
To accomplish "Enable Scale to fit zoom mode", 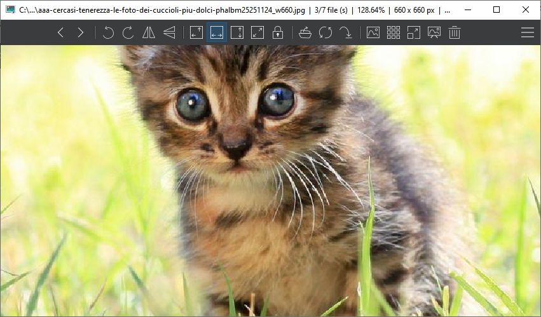I will pyautogui.click(x=257, y=33).
